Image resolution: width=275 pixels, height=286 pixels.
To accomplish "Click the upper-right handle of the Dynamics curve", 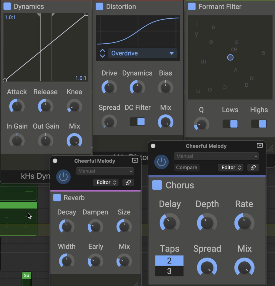I will [86, 14].
